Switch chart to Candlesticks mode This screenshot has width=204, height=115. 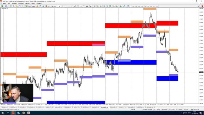click(x=98, y=6)
